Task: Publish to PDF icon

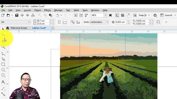Action: point(86,15)
